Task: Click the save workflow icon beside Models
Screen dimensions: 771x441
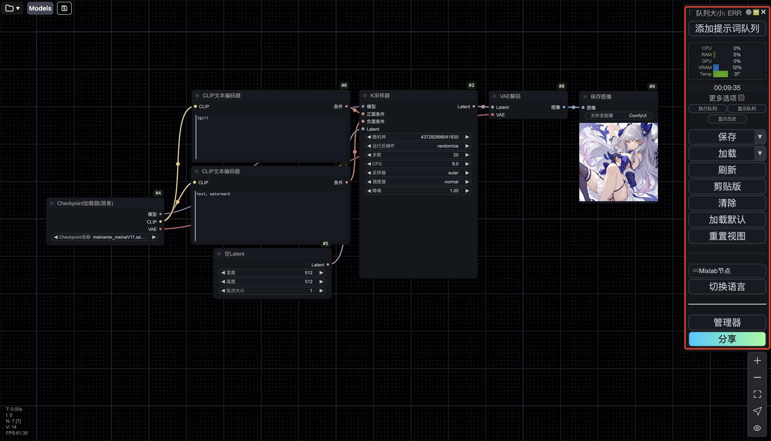Action: (x=64, y=8)
